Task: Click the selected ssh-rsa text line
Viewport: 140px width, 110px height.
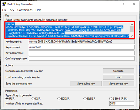Action: point(10,24)
